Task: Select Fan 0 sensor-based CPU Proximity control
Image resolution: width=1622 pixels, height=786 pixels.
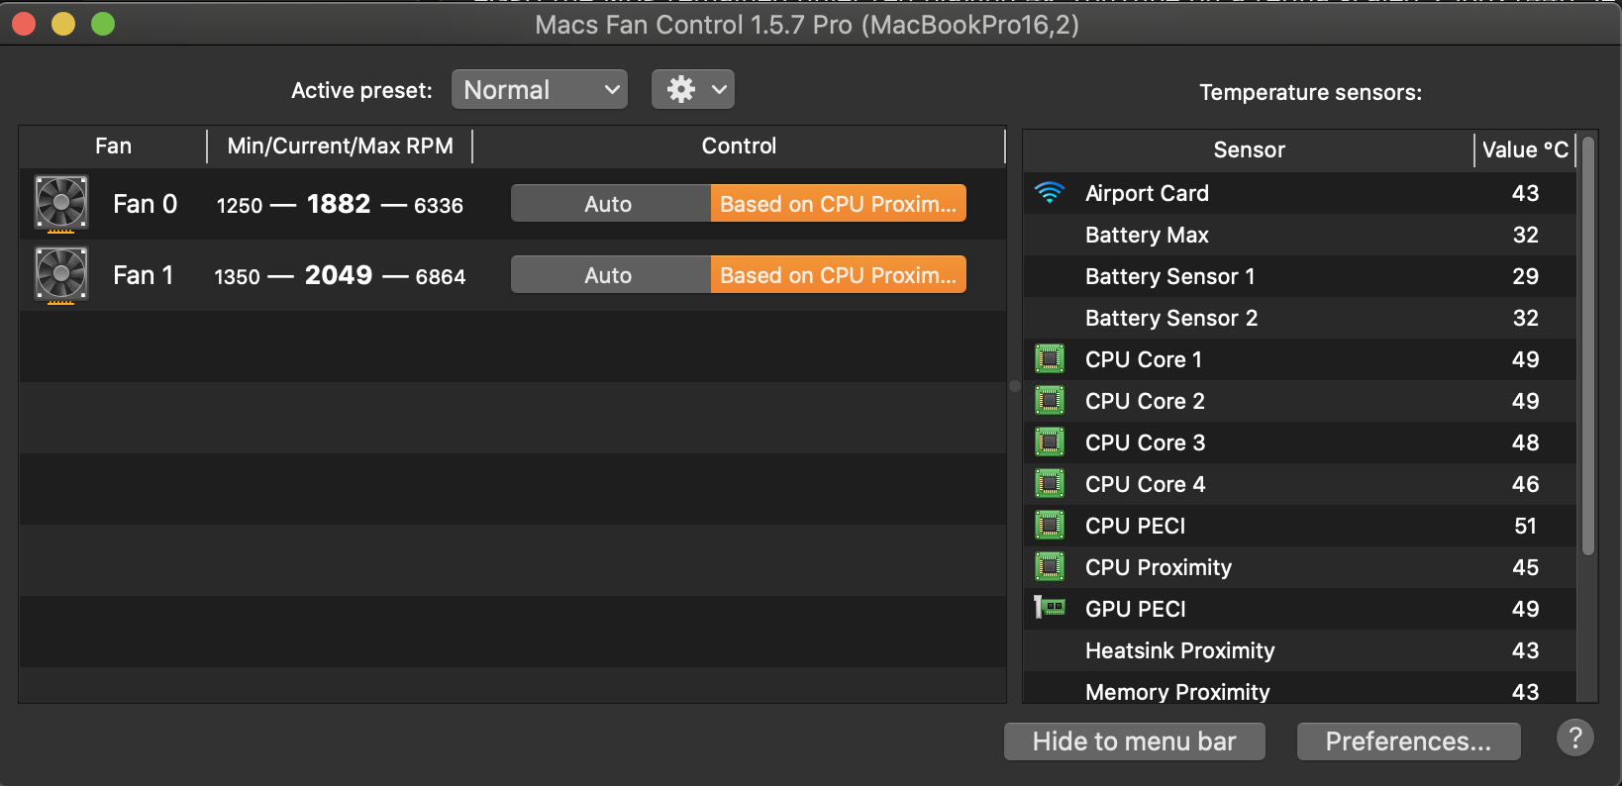Action: (838, 204)
